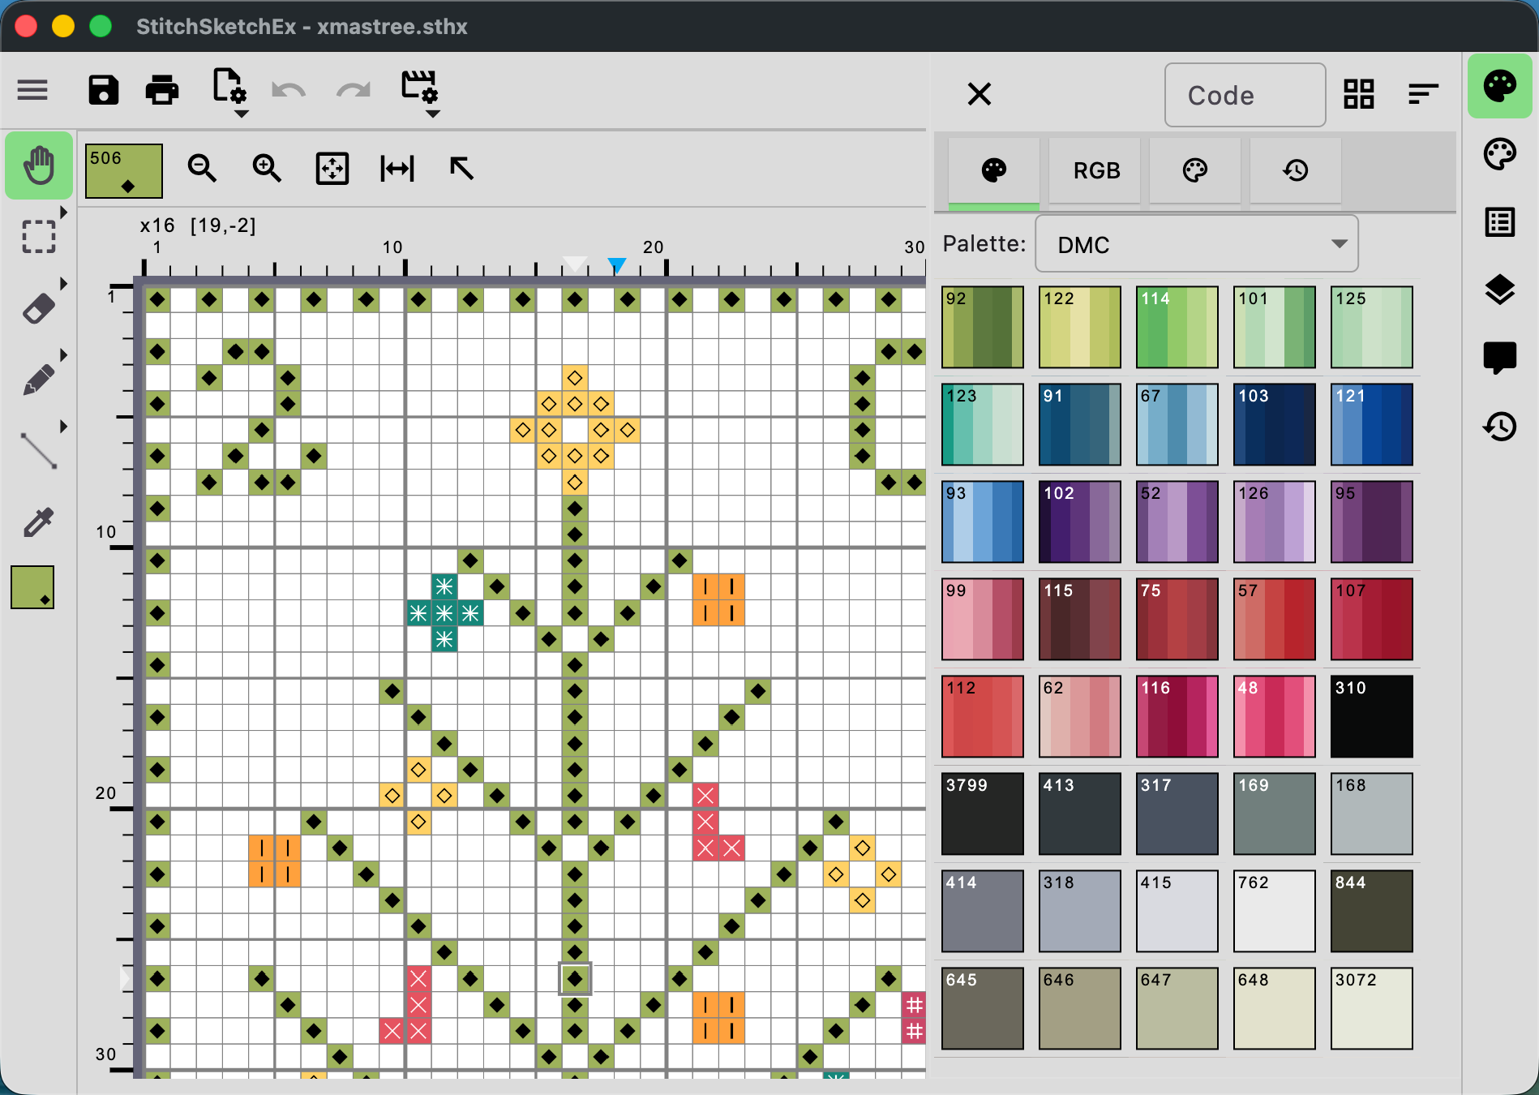Fit the pattern to the screen
Screen dimensions: 1539x1095
pyautogui.click(x=332, y=169)
